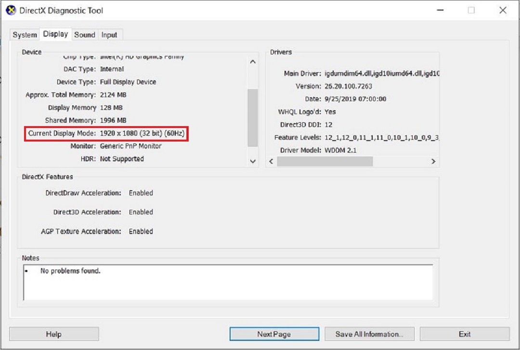Switch to the System tab
Image resolution: width=520 pixels, height=350 pixels.
click(25, 35)
